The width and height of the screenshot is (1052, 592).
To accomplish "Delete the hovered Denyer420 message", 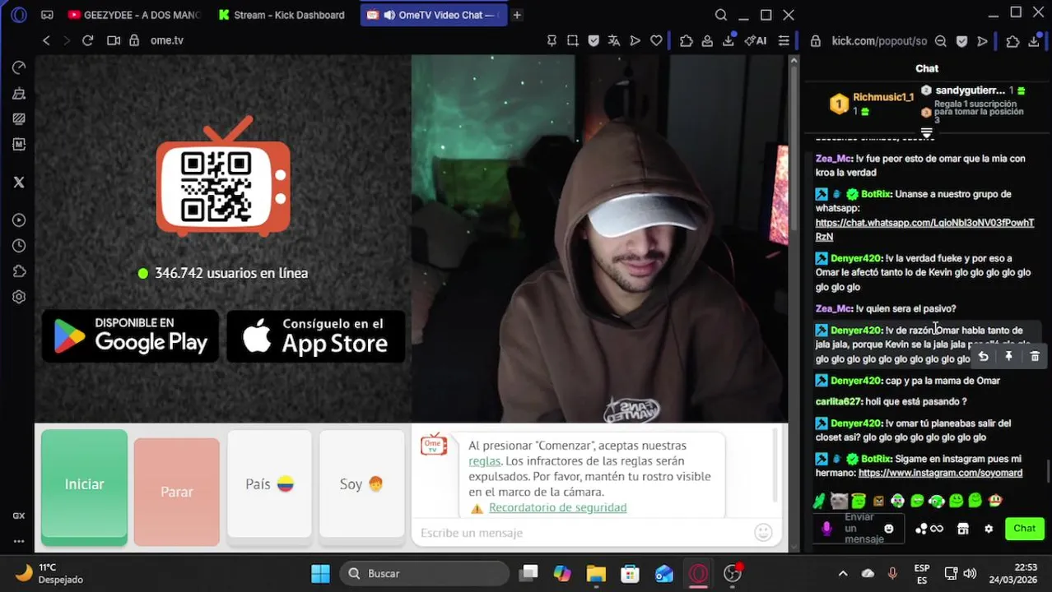I will [x=1035, y=357].
